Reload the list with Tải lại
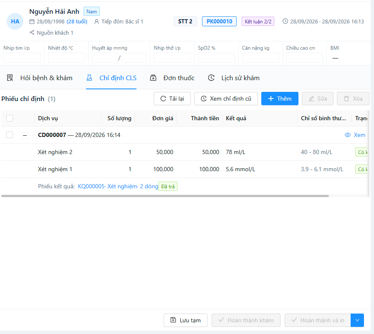Image resolution: width=374 pixels, height=334 pixels. pyautogui.click(x=172, y=99)
